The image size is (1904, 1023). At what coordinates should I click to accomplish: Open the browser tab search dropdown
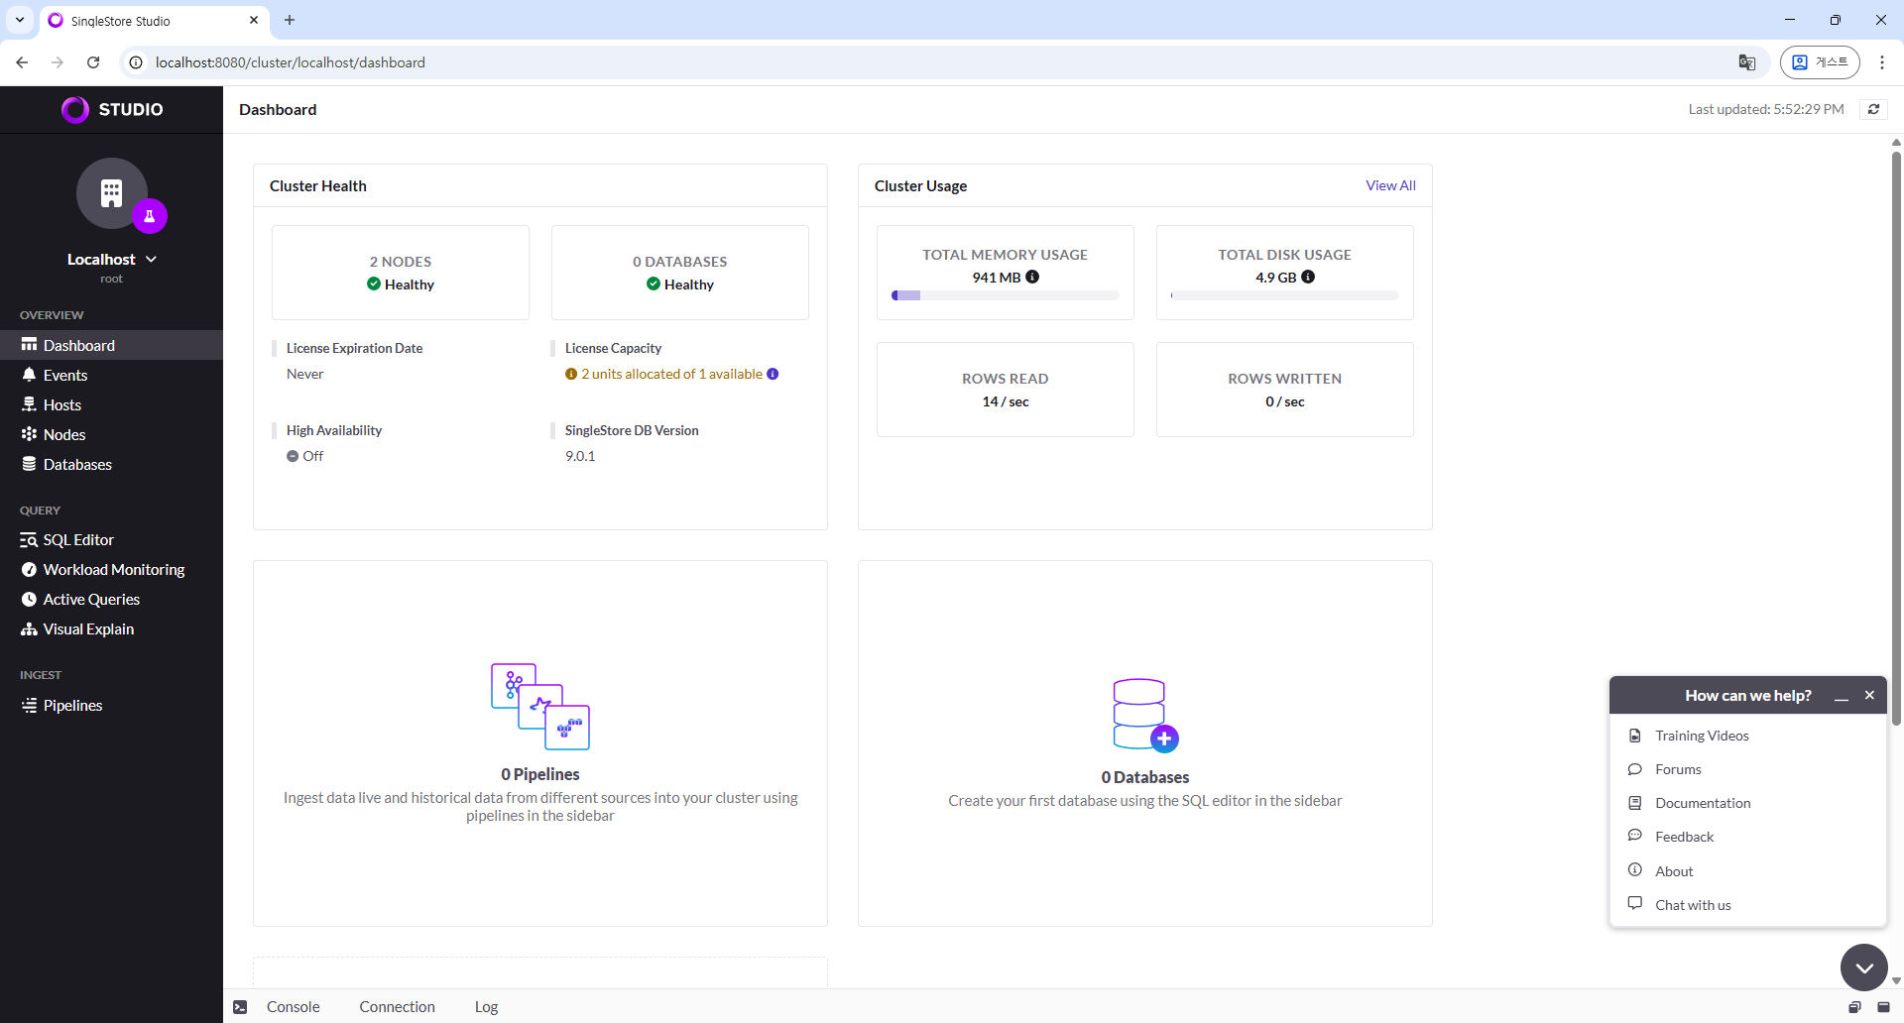coord(20,20)
